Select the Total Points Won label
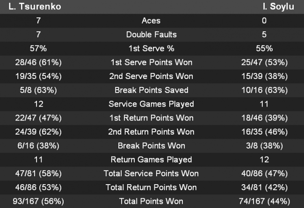The image size is (304, 208). [151, 201]
